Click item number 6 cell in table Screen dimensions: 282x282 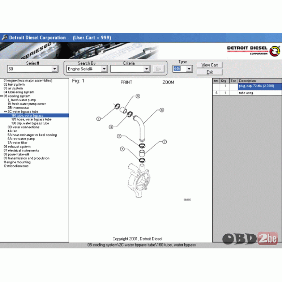pos(216,93)
